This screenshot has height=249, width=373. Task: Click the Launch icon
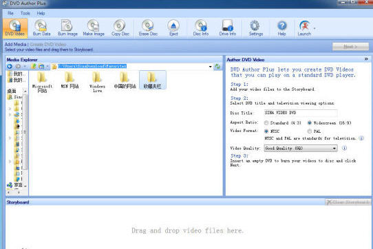coord(304,28)
